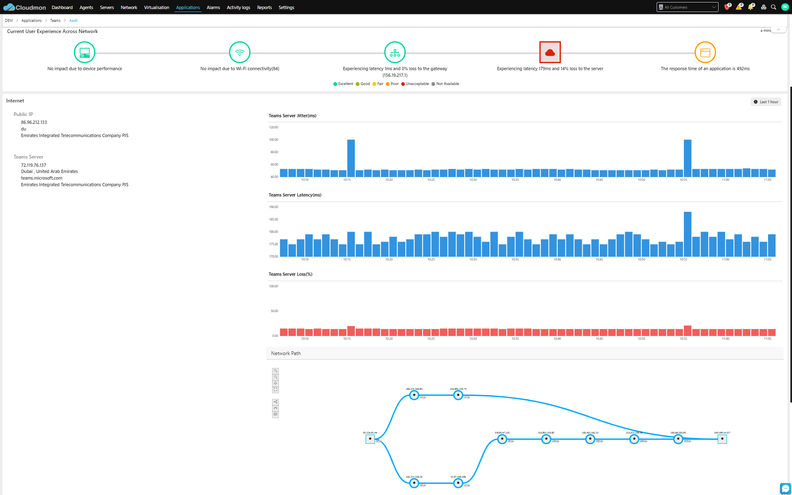Select hop node 143.891.125.74
Viewport: 792px width, 495px height.
point(458,395)
